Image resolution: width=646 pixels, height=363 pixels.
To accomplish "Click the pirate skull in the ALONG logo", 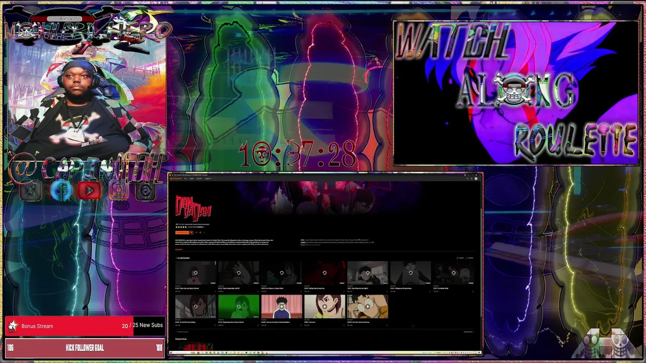I will tap(513, 91).
